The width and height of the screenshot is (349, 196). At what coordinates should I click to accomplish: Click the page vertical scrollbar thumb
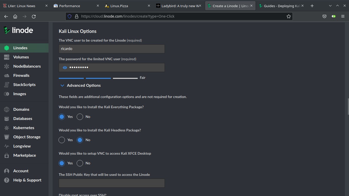coord(348,106)
